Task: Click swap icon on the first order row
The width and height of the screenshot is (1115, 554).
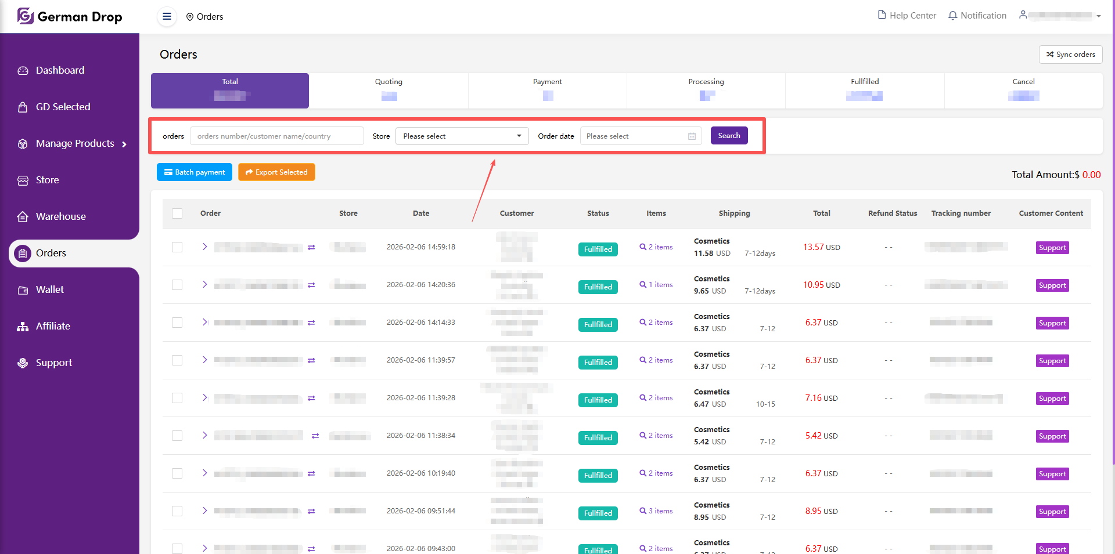Action: [311, 248]
